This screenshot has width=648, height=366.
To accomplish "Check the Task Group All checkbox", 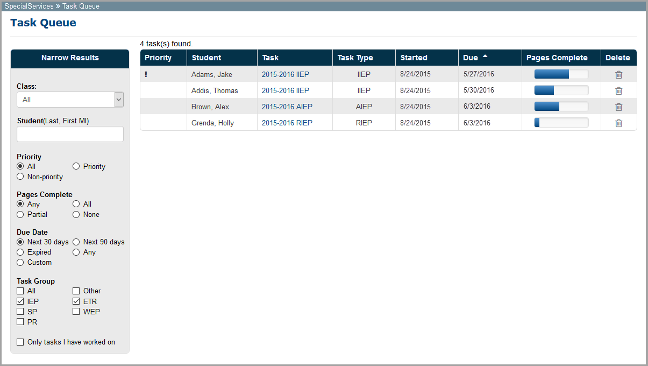I will (x=20, y=291).
